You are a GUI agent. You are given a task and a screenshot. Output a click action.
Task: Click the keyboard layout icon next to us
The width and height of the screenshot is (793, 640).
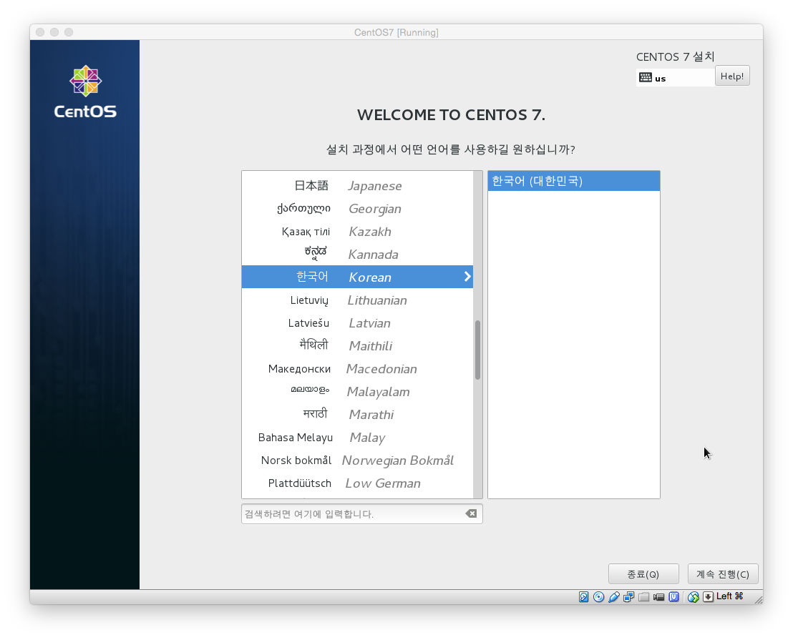pos(646,77)
